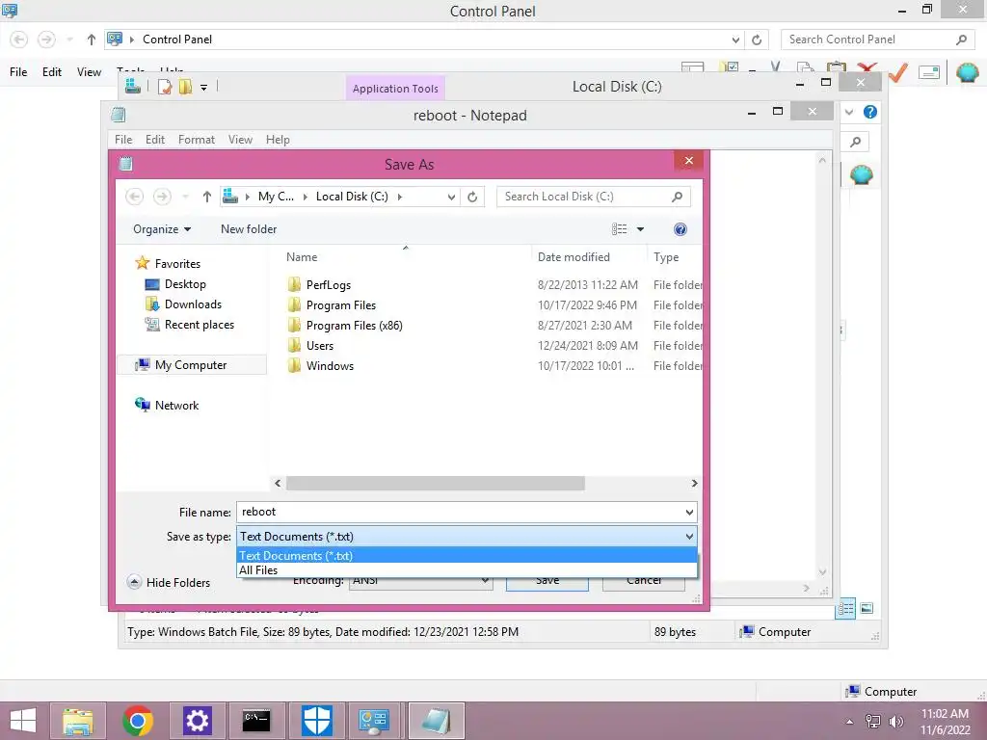Click the orange checkmark toolbar icon

pyautogui.click(x=898, y=72)
